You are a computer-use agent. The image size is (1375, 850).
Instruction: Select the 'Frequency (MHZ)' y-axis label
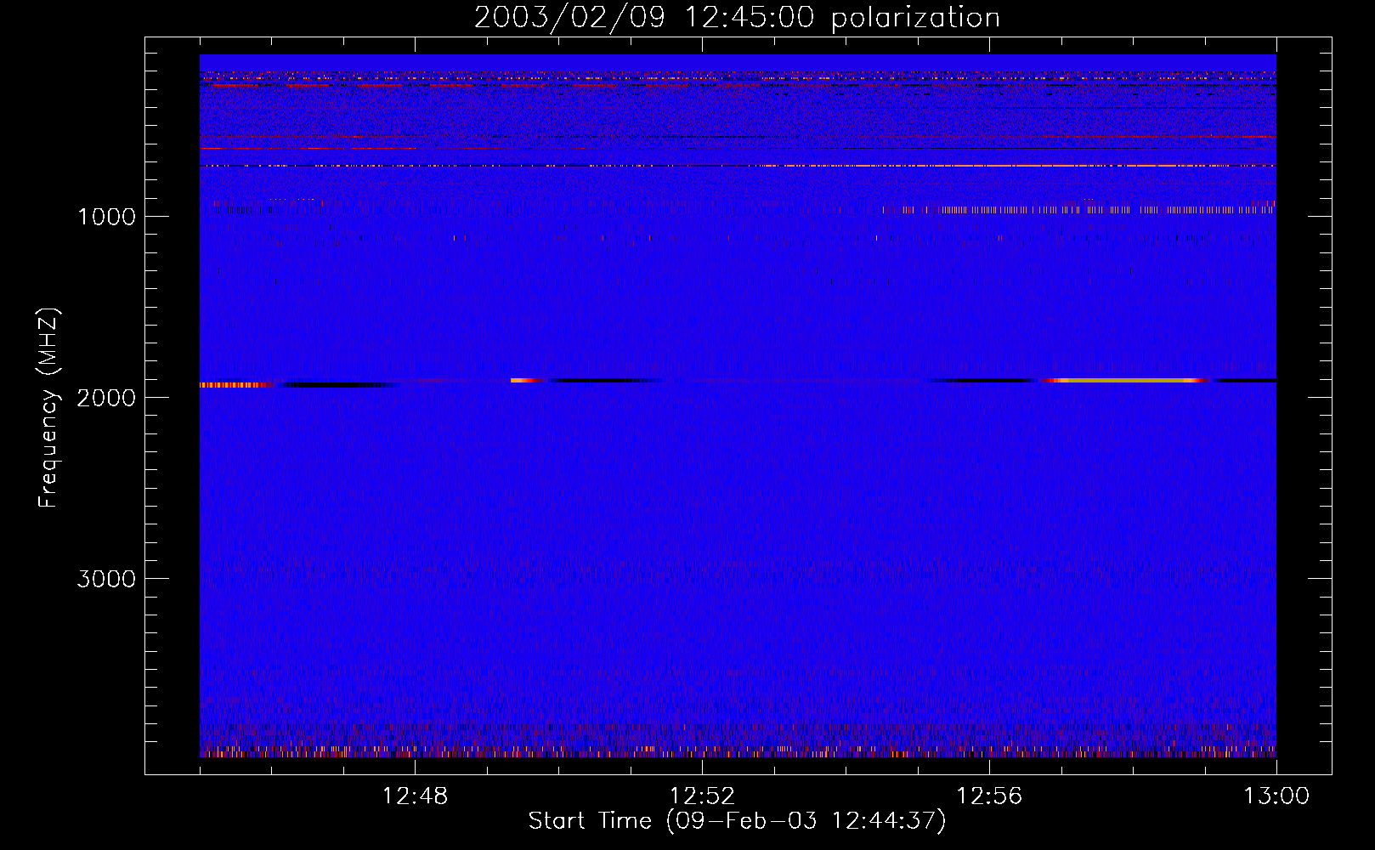pos(48,409)
